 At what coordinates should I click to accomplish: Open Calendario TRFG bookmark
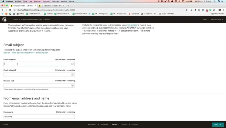tap(80, 14)
